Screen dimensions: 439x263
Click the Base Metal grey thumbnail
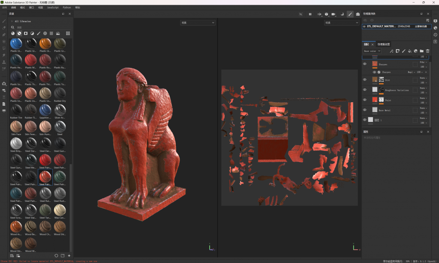point(375,110)
